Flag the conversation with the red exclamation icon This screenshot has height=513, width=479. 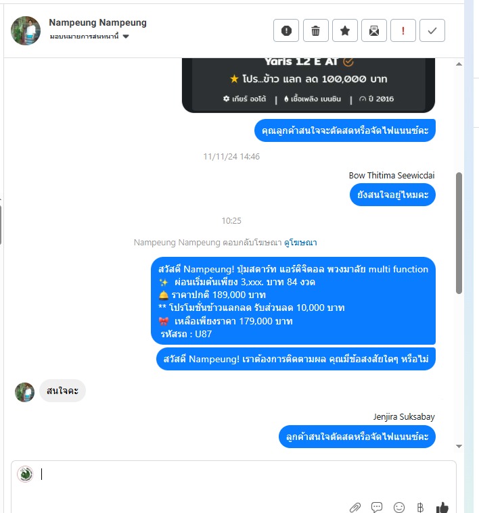click(x=403, y=31)
